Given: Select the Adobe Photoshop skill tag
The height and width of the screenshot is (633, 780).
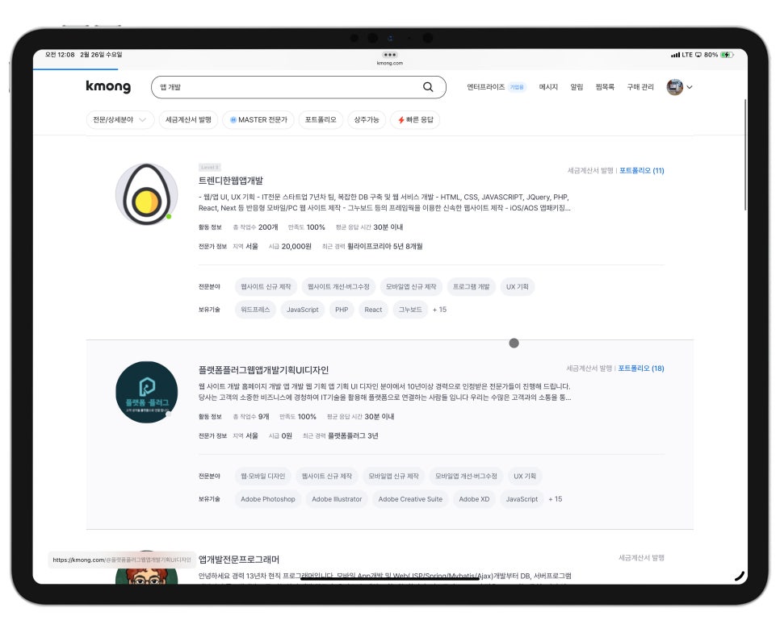Looking at the screenshot, I should pos(267,499).
